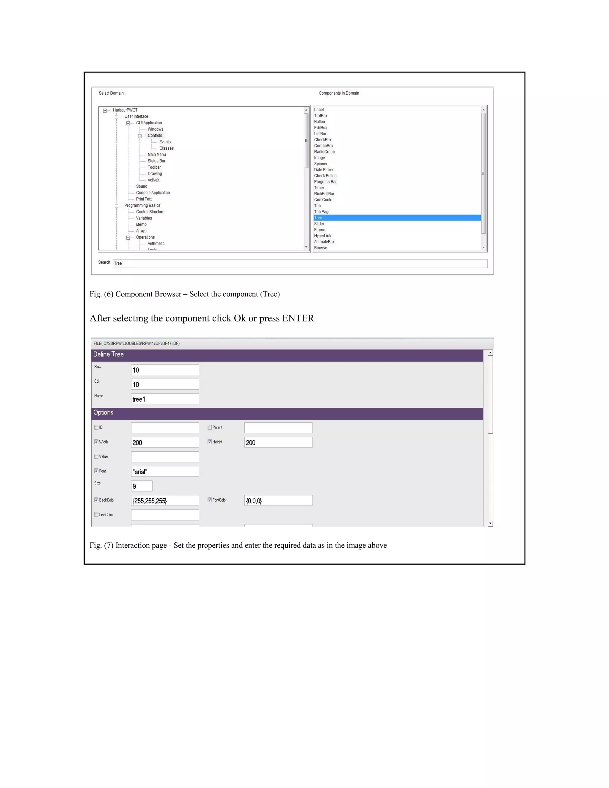This screenshot has height=788, width=609.
Task: Choose HyperLink component from list
Action: (397, 236)
